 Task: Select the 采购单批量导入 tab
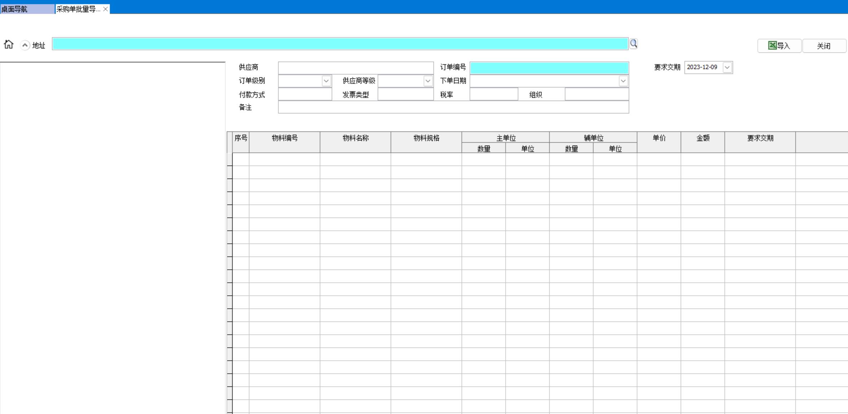coord(78,9)
